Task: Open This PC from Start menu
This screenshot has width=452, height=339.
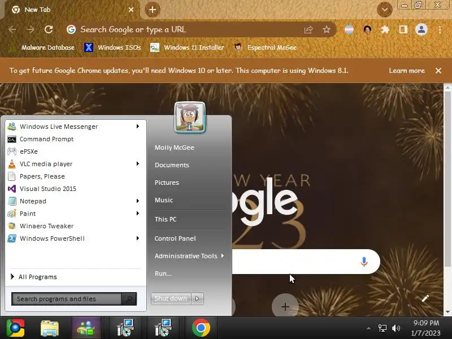Action: coord(166,219)
